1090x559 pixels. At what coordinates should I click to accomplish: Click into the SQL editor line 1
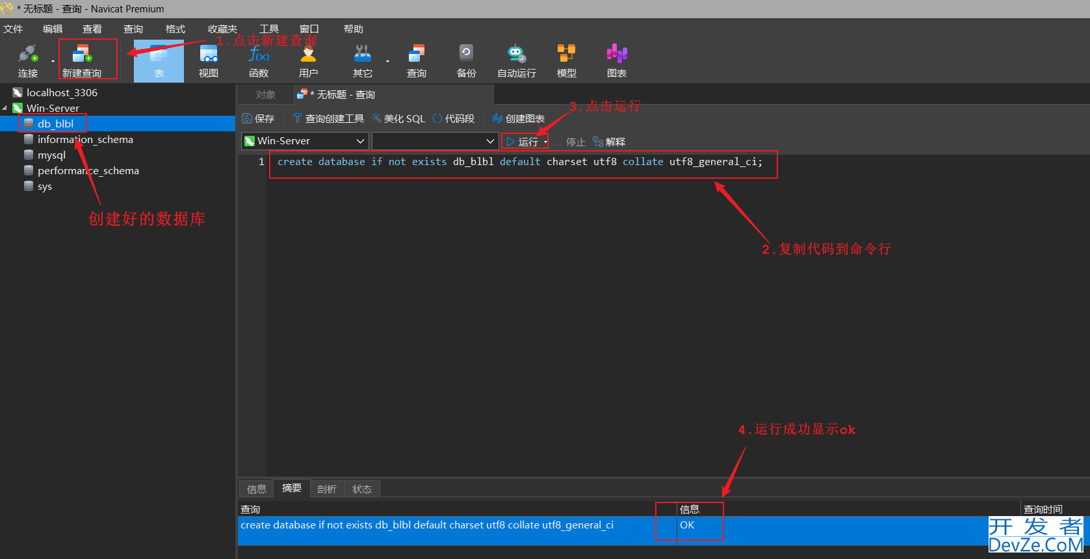520,162
